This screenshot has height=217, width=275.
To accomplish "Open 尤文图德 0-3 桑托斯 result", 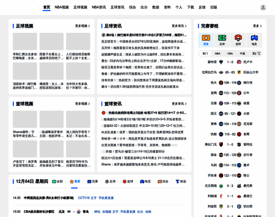I will click(230, 186).
